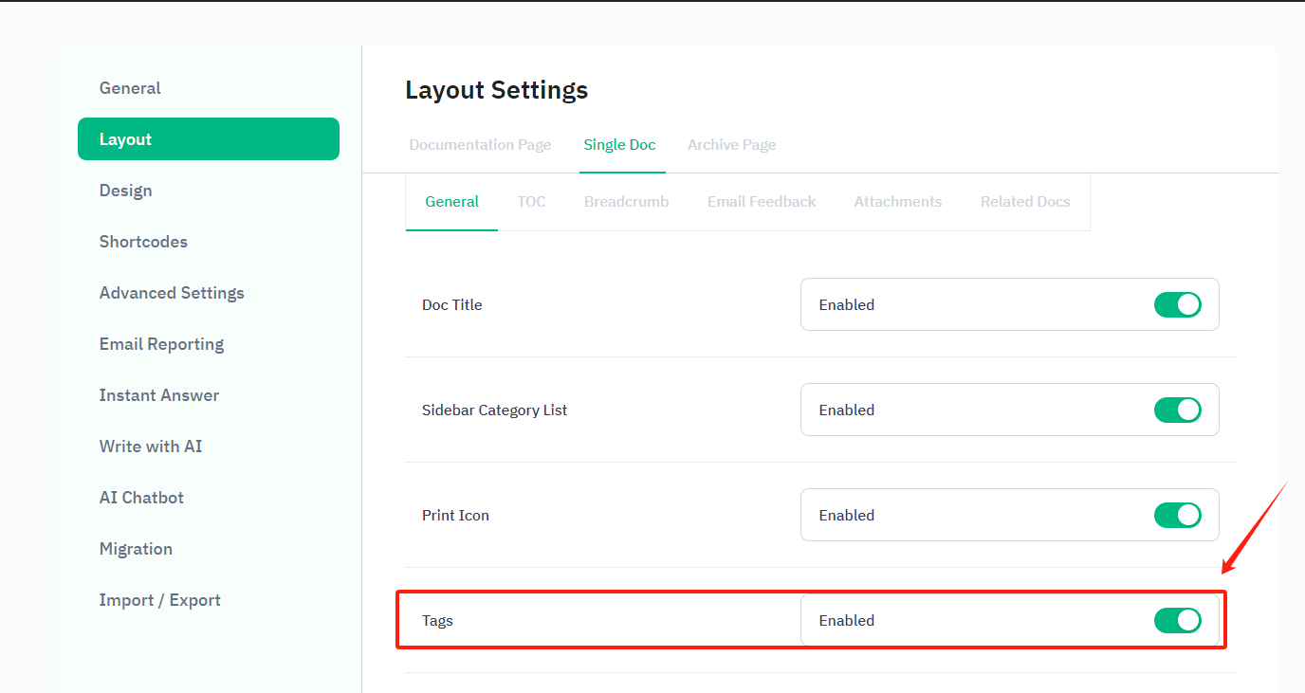
Task: Open Advanced Settings in the sidebar
Action: click(x=172, y=293)
